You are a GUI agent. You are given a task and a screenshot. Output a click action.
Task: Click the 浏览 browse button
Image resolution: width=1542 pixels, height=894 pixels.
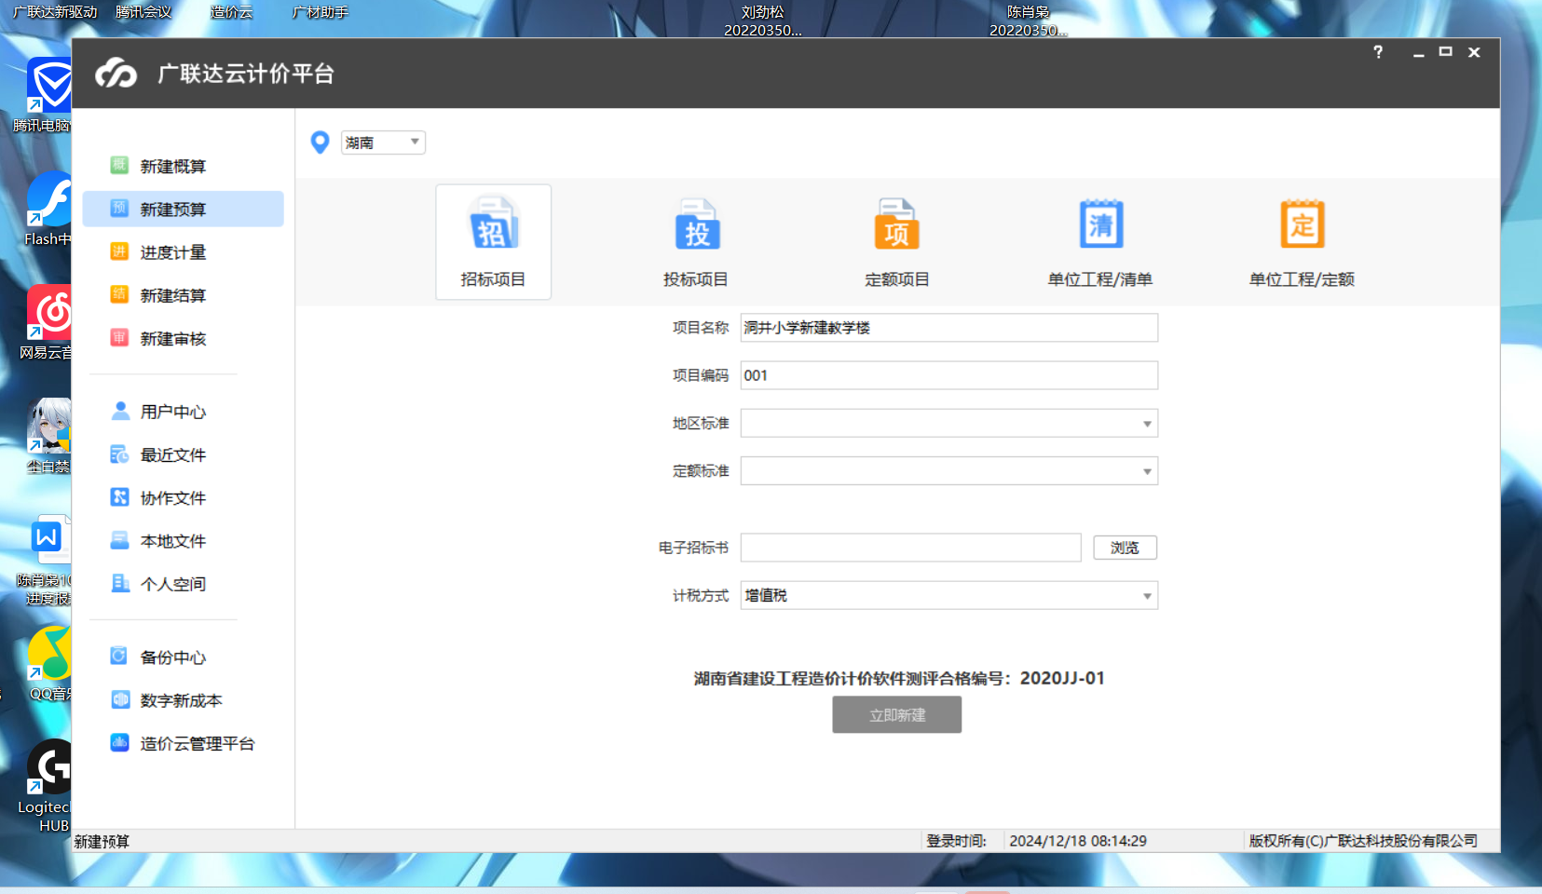(1125, 548)
